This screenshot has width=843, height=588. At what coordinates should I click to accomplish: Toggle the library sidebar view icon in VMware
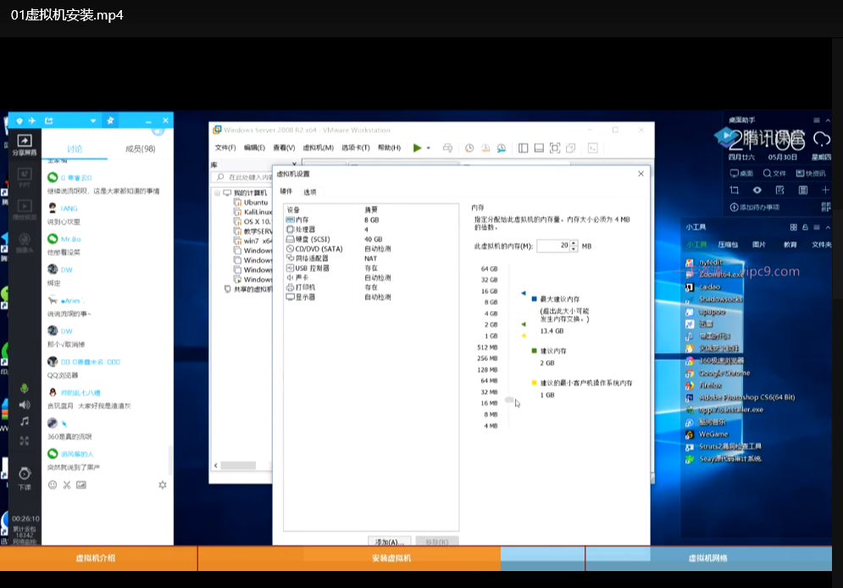tap(523, 147)
